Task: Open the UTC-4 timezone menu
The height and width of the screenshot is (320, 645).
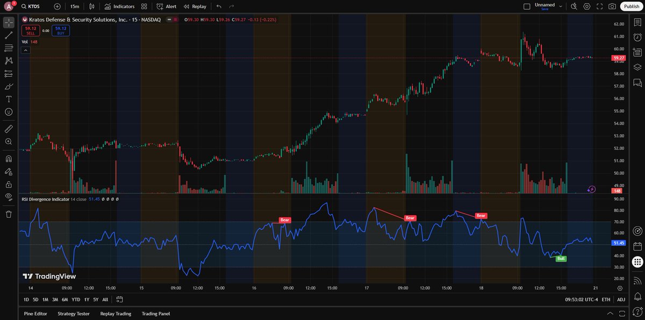Action: [x=582, y=300]
